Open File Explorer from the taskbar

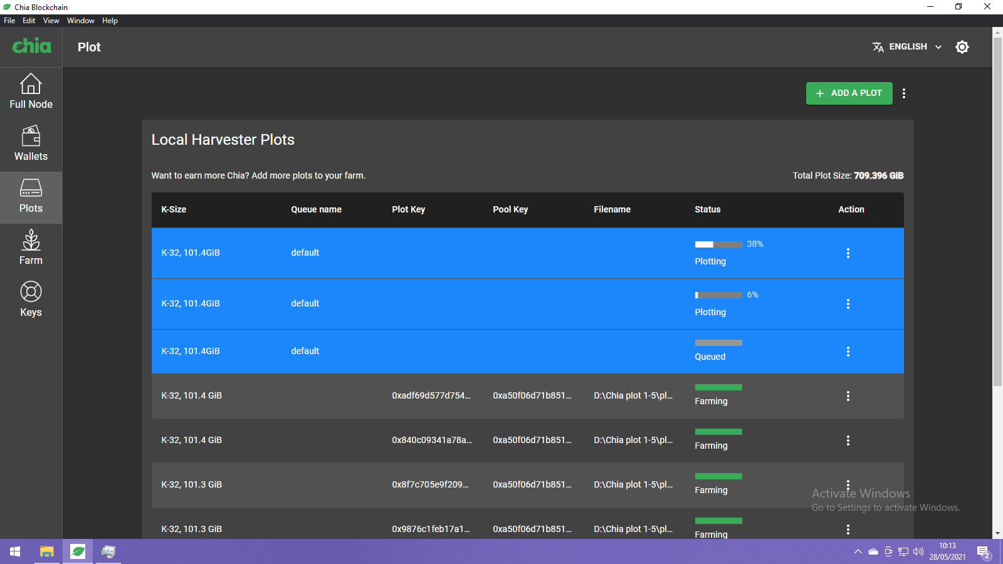pyautogui.click(x=46, y=551)
